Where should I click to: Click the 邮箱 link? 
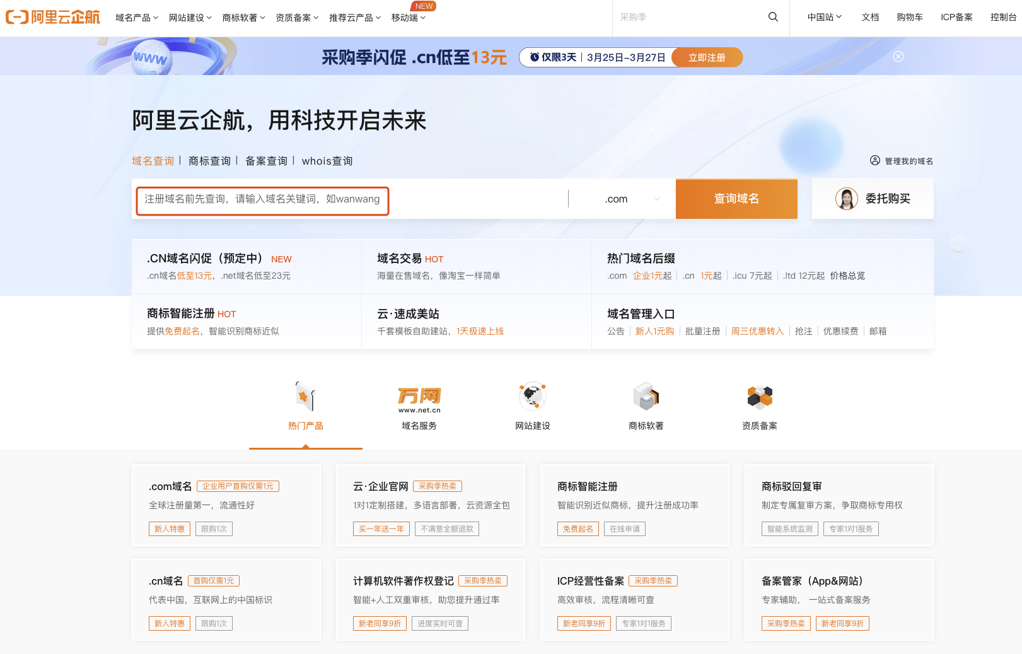(878, 331)
